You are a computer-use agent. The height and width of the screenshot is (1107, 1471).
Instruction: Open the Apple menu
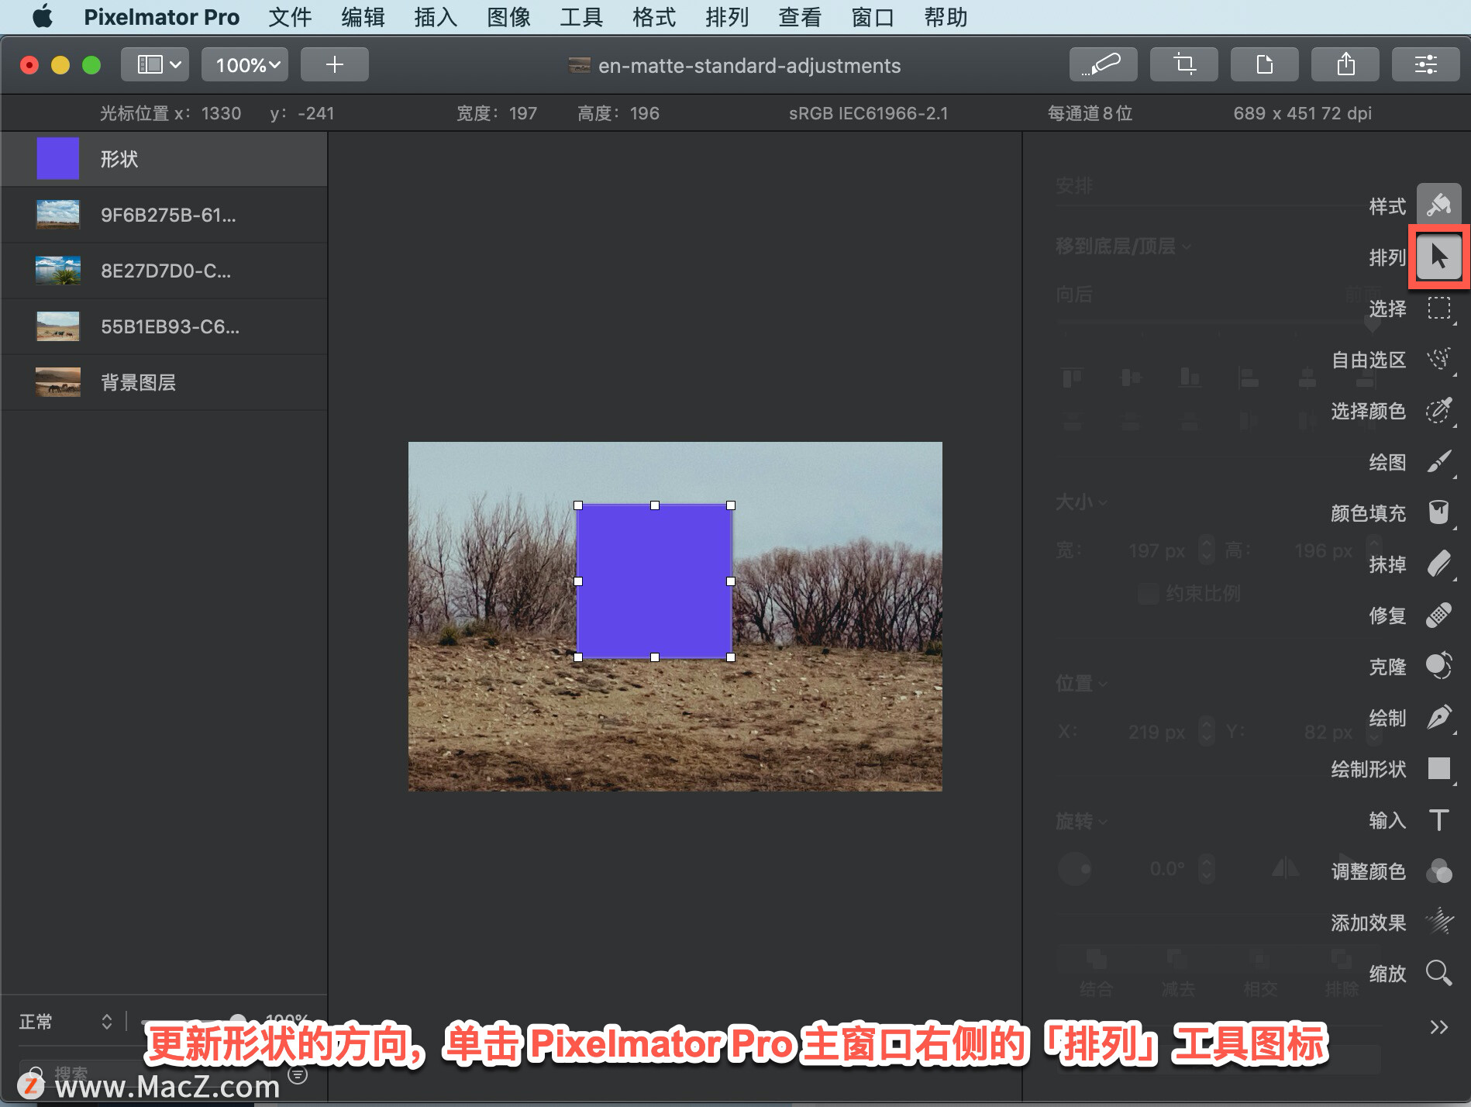tap(43, 17)
